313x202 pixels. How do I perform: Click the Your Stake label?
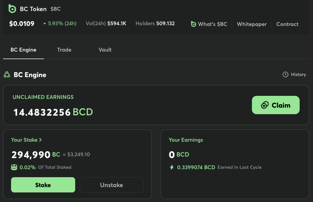coord(24,140)
